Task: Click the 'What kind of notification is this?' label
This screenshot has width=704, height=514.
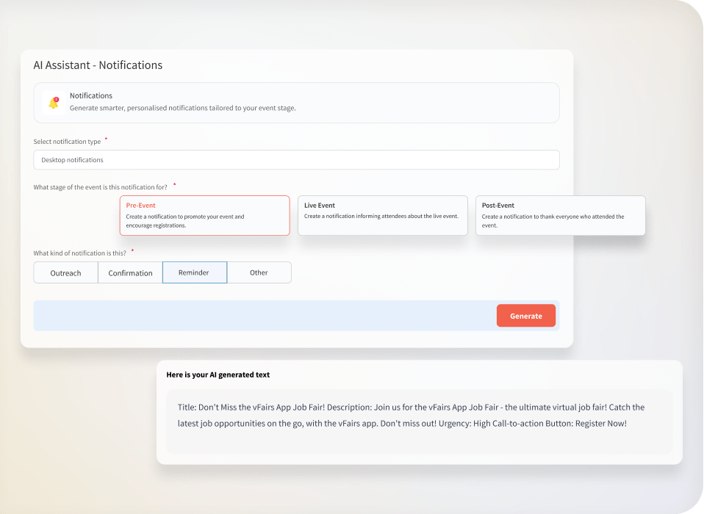Action: click(x=79, y=253)
